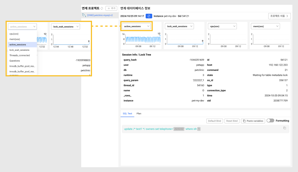
Task: Click the Session Info / Lock Tree heading
Action: [x=136, y=55]
